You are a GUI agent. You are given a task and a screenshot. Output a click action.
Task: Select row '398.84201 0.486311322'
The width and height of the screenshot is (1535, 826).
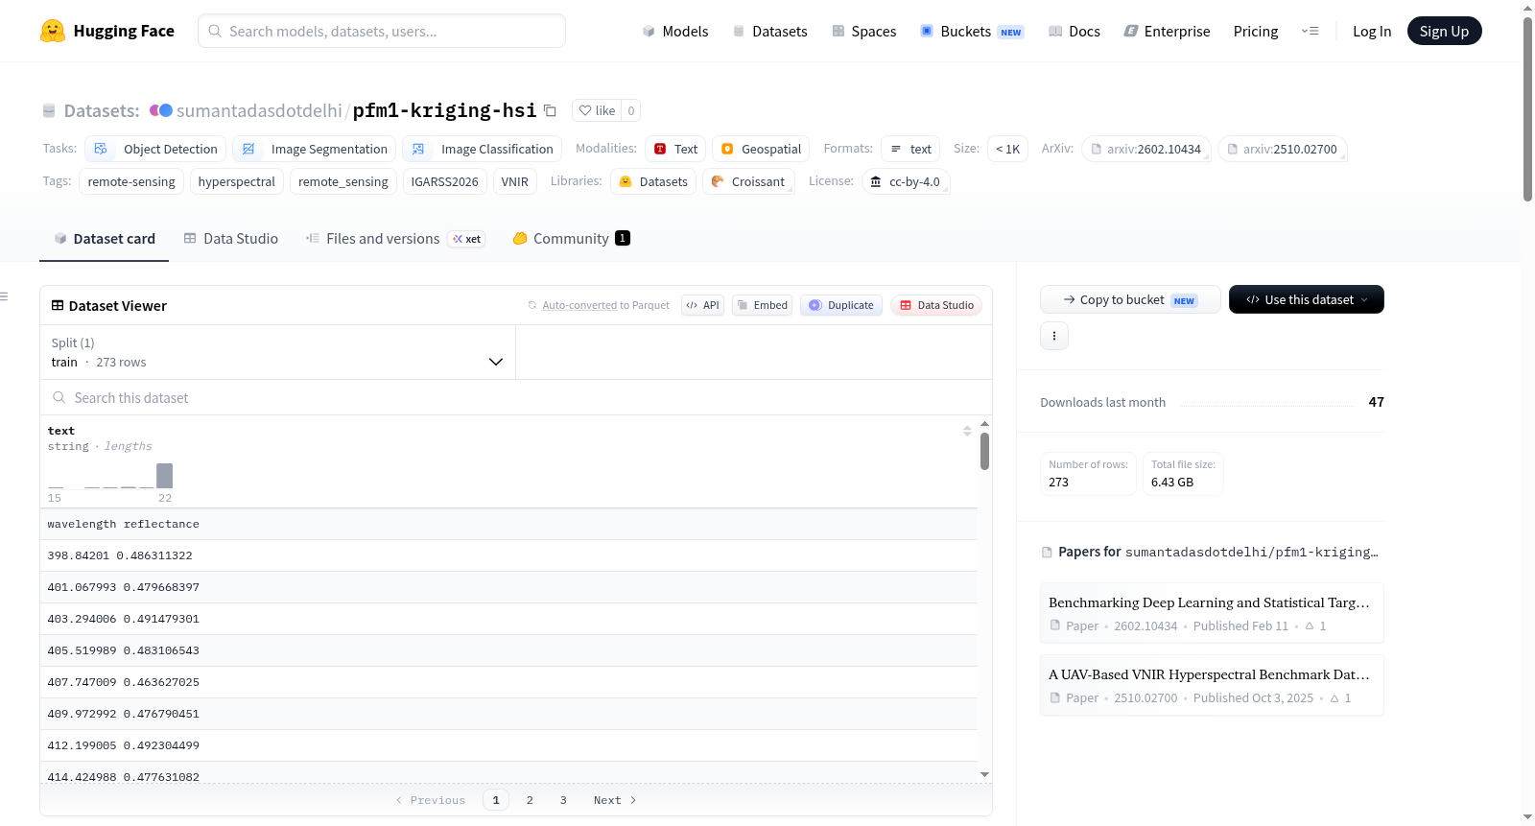click(x=508, y=555)
